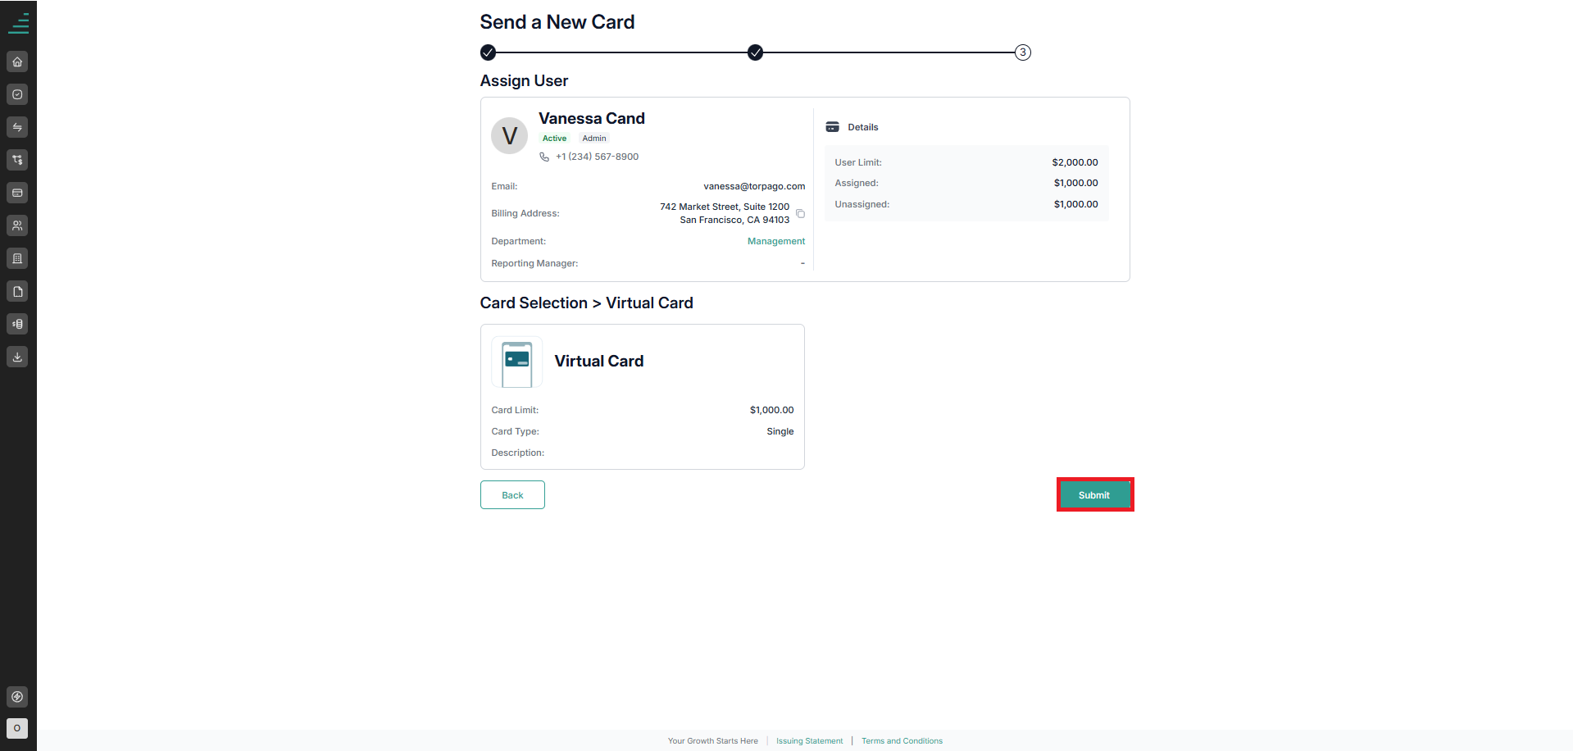Open the document reports sidebar icon

(17, 291)
